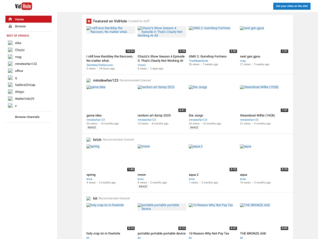Click the Die Jungs video title
The height and width of the screenshot is (239, 318).
[x=196, y=116]
